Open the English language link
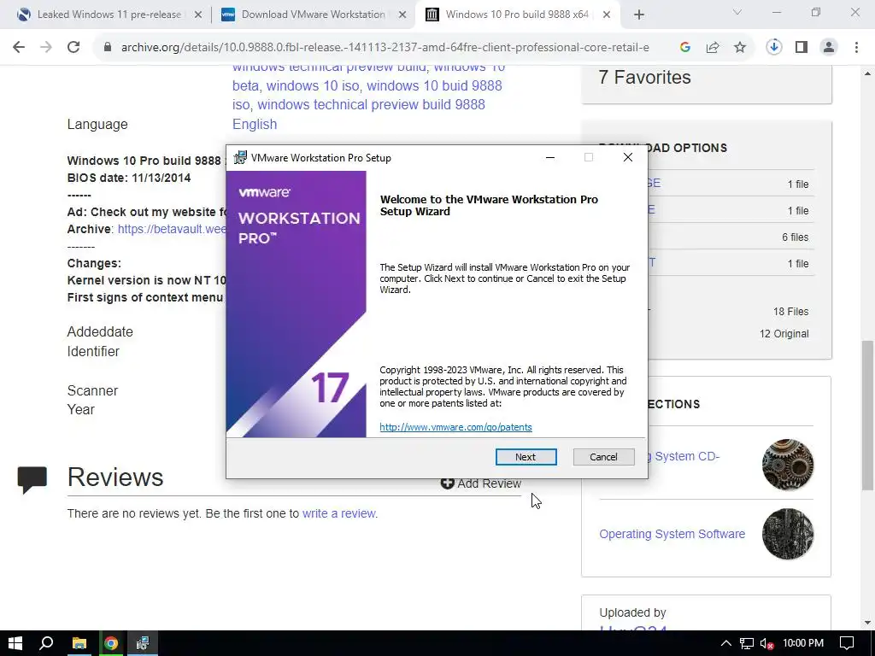Image resolution: width=875 pixels, height=656 pixels. point(255,125)
